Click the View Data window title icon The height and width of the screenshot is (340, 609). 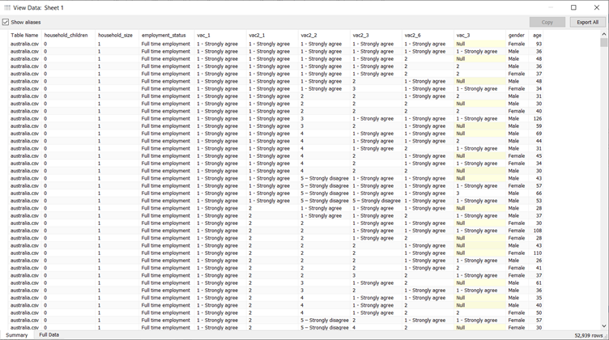[7, 7]
